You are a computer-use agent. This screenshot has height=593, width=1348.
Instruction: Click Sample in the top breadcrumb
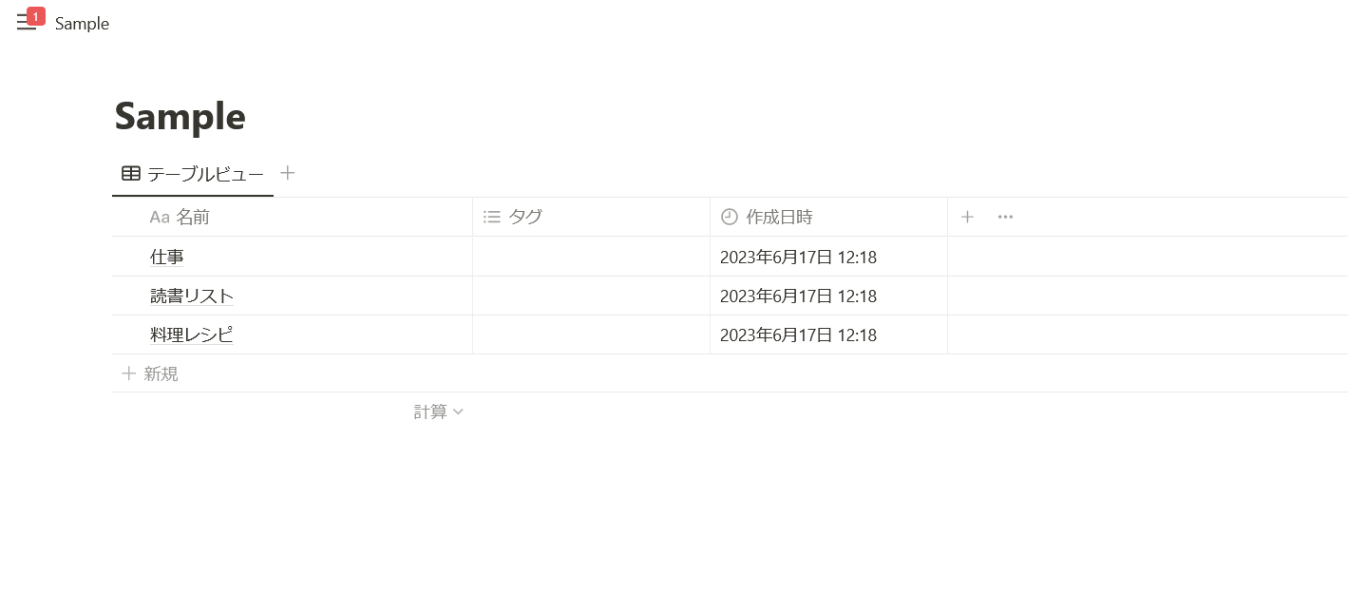click(82, 24)
